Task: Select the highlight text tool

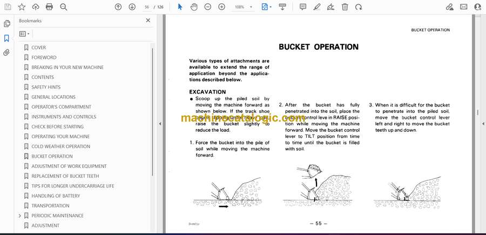Action: [x=316, y=7]
